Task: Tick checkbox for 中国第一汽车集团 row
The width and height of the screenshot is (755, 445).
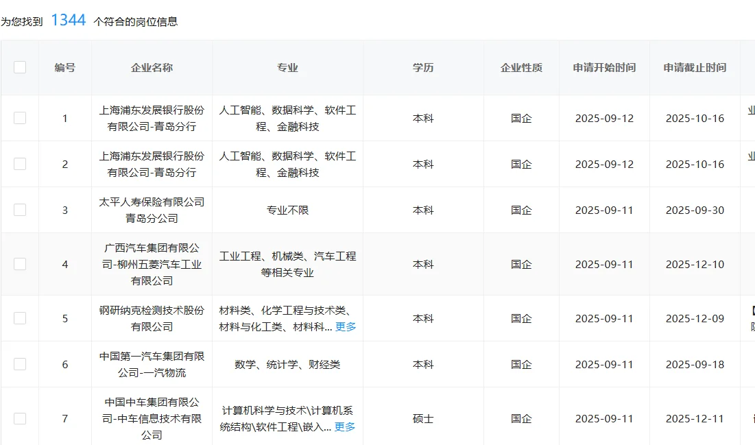Action: (x=20, y=364)
